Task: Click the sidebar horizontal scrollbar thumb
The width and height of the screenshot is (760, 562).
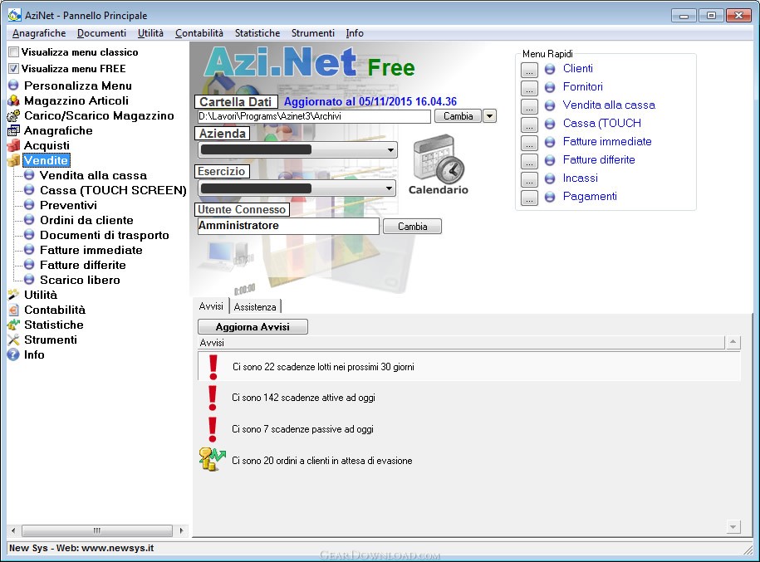Action: pos(97,530)
